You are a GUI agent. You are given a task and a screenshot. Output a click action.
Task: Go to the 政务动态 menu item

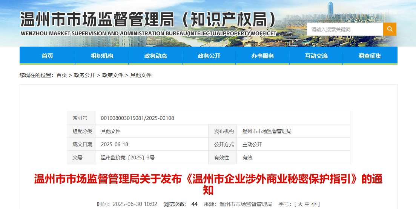point(155,56)
